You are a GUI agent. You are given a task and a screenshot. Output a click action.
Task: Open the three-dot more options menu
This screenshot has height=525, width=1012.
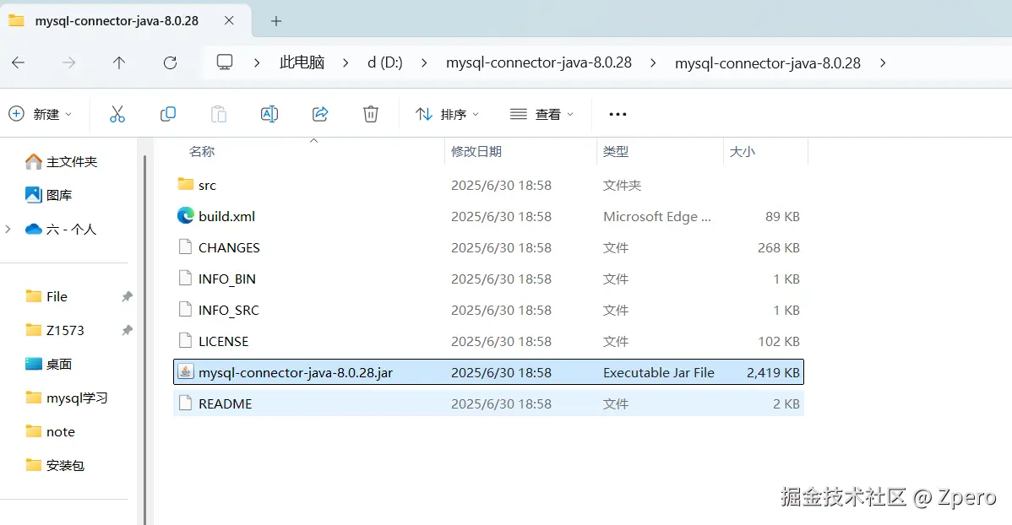[x=618, y=114]
